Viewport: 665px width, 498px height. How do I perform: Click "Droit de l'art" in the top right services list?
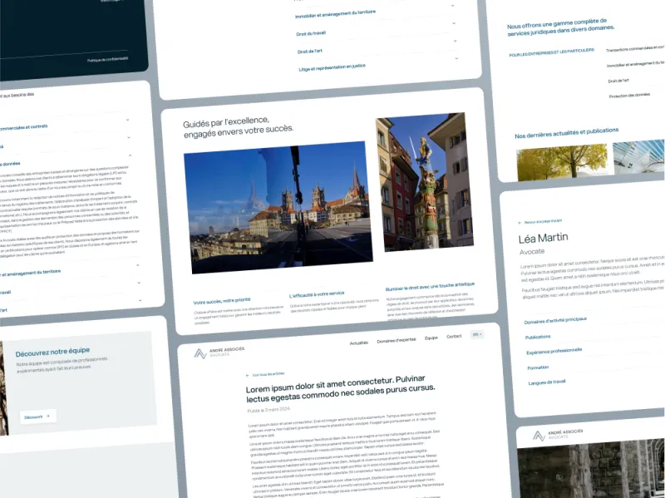point(618,81)
